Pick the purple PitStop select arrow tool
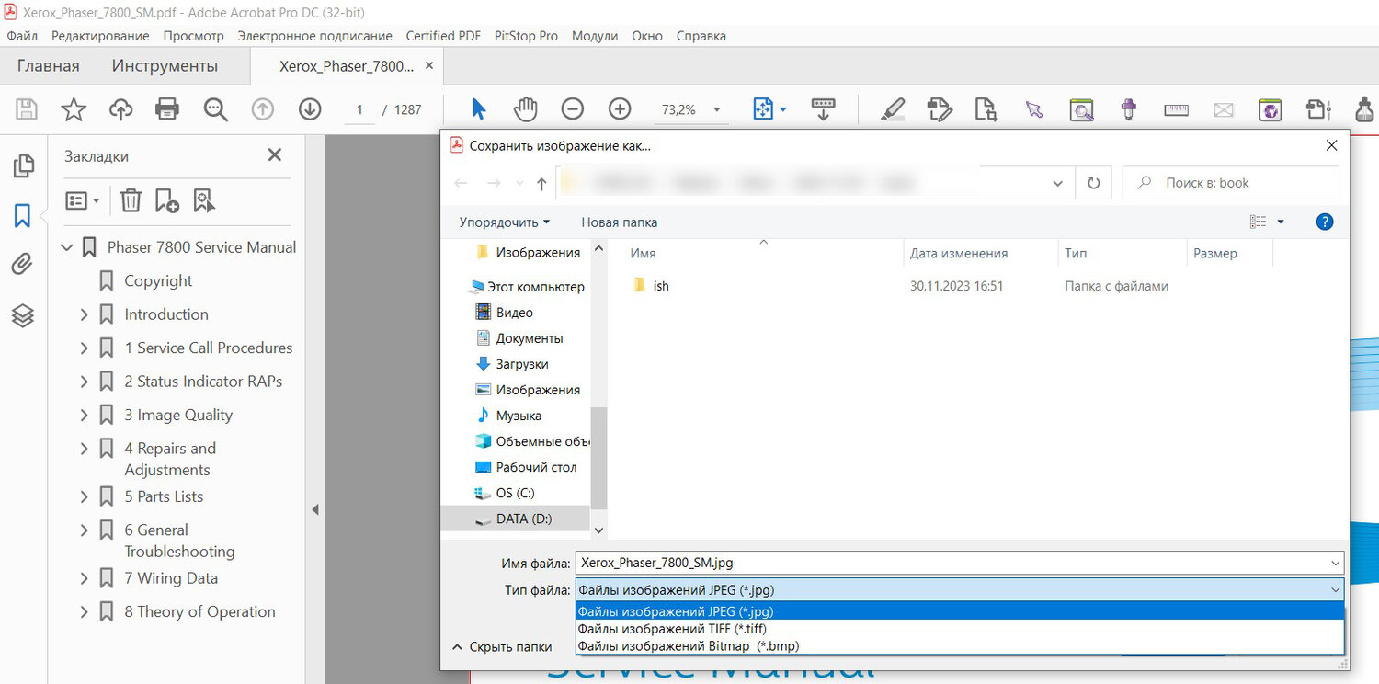1379x684 pixels. coord(1034,109)
